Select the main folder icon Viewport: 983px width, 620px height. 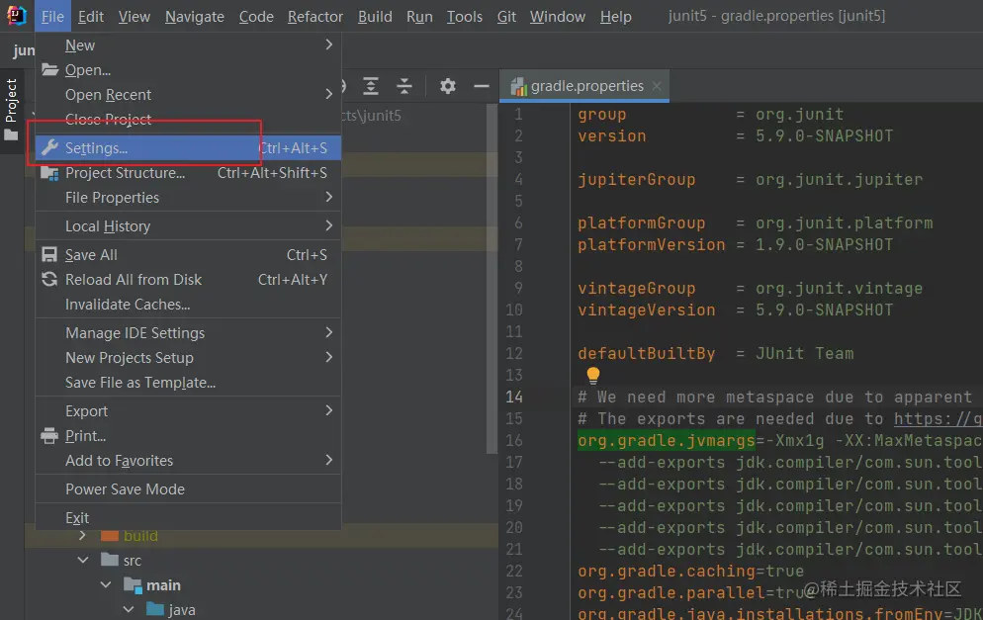click(x=133, y=584)
